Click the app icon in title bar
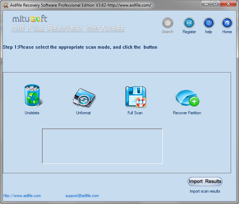Image resolution: width=239 pixels, height=204 pixels. [x=6, y=5]
